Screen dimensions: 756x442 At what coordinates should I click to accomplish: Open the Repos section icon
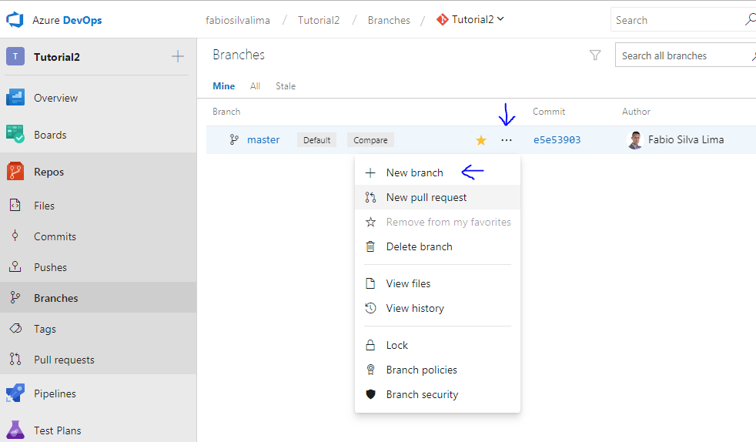(x=15, y=171)
